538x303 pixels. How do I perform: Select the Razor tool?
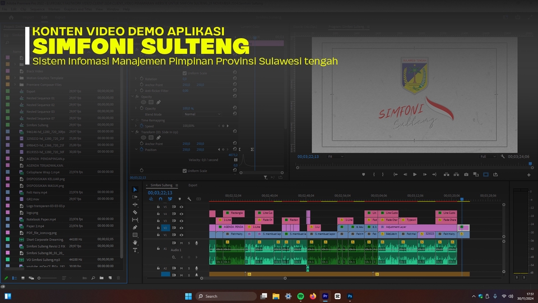pos(135,212)
